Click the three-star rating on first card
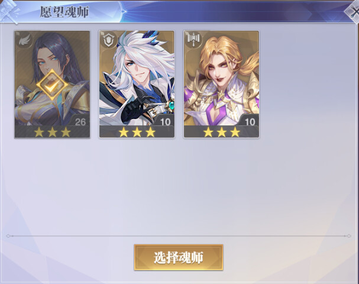359x284 pixels. [x=52, y=132]
